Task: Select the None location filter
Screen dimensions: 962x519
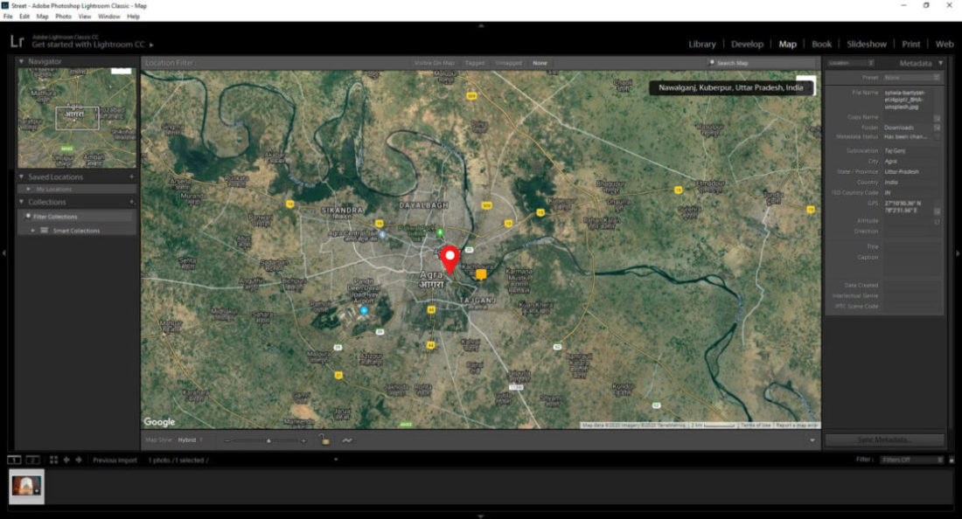Action: [540, 63]
